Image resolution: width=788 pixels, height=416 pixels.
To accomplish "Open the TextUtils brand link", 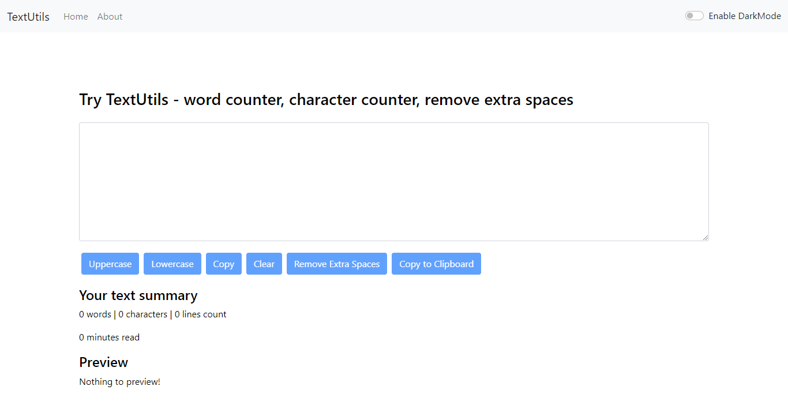I will pyautogui.click(x=28, y=17).
